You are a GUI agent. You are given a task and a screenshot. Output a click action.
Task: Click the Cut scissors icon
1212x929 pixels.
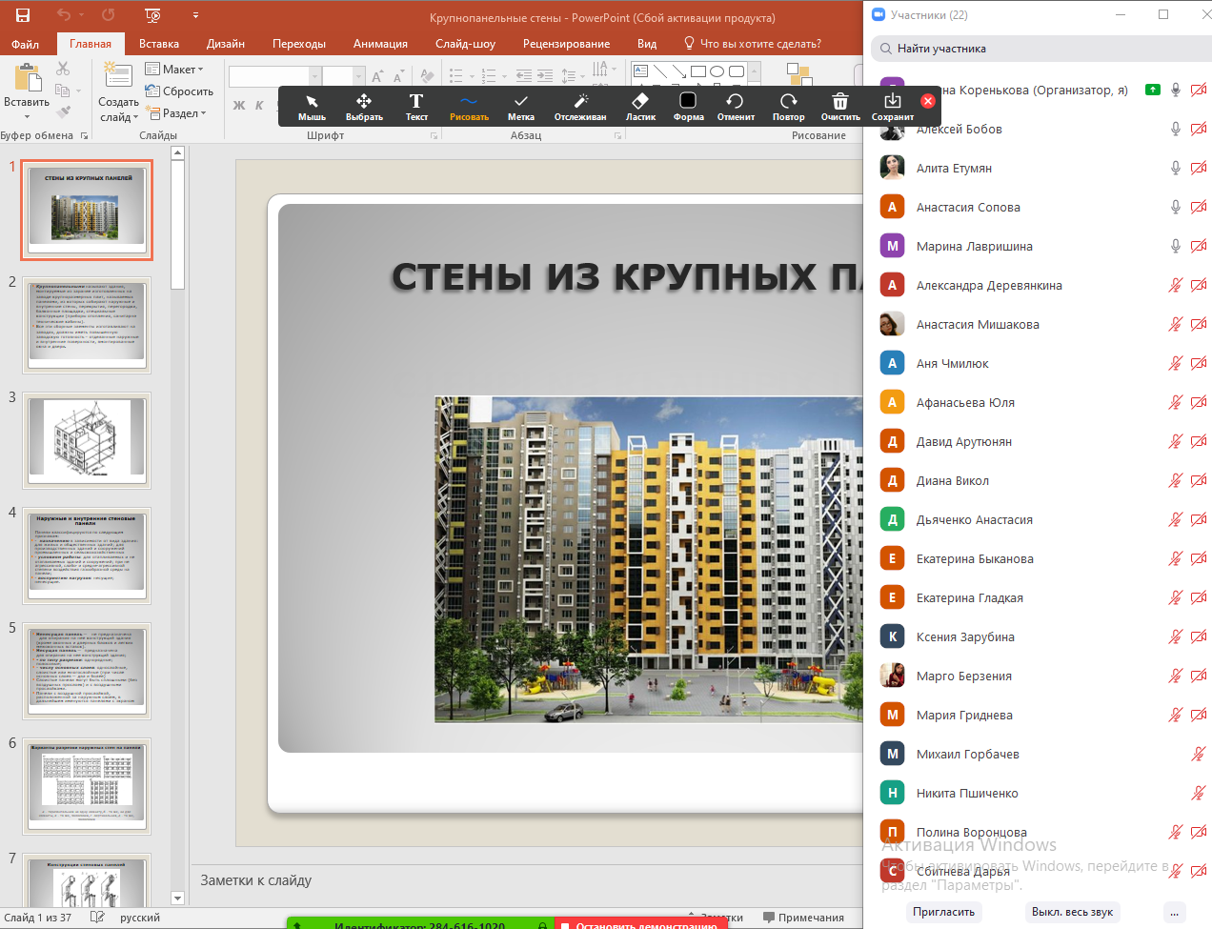[63, 69]
